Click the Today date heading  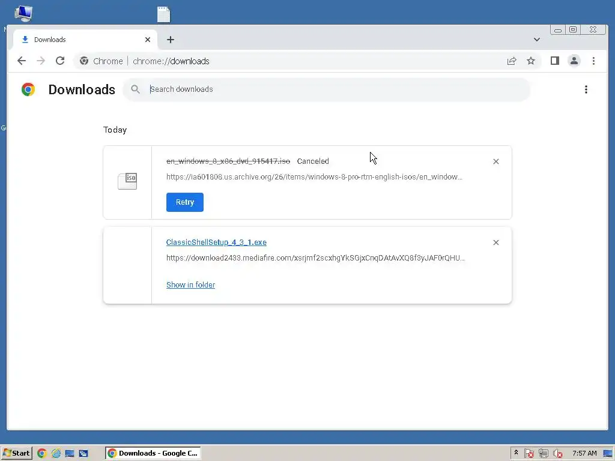pyautogui.click(x=115, y=130)
